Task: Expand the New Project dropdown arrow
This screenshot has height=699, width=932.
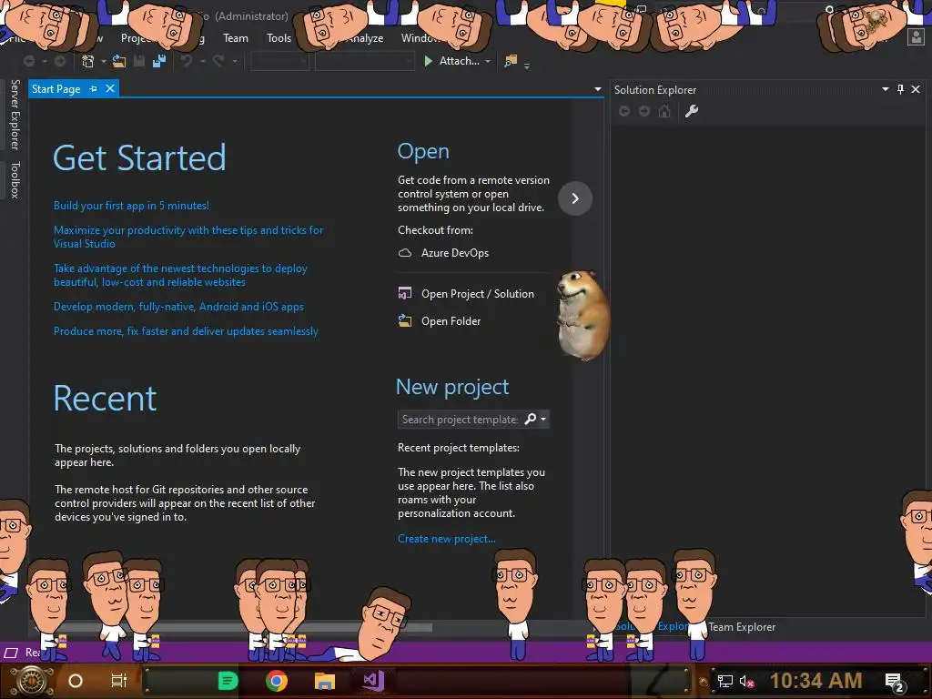Action: pyautogui.click(x=104, y=61)
